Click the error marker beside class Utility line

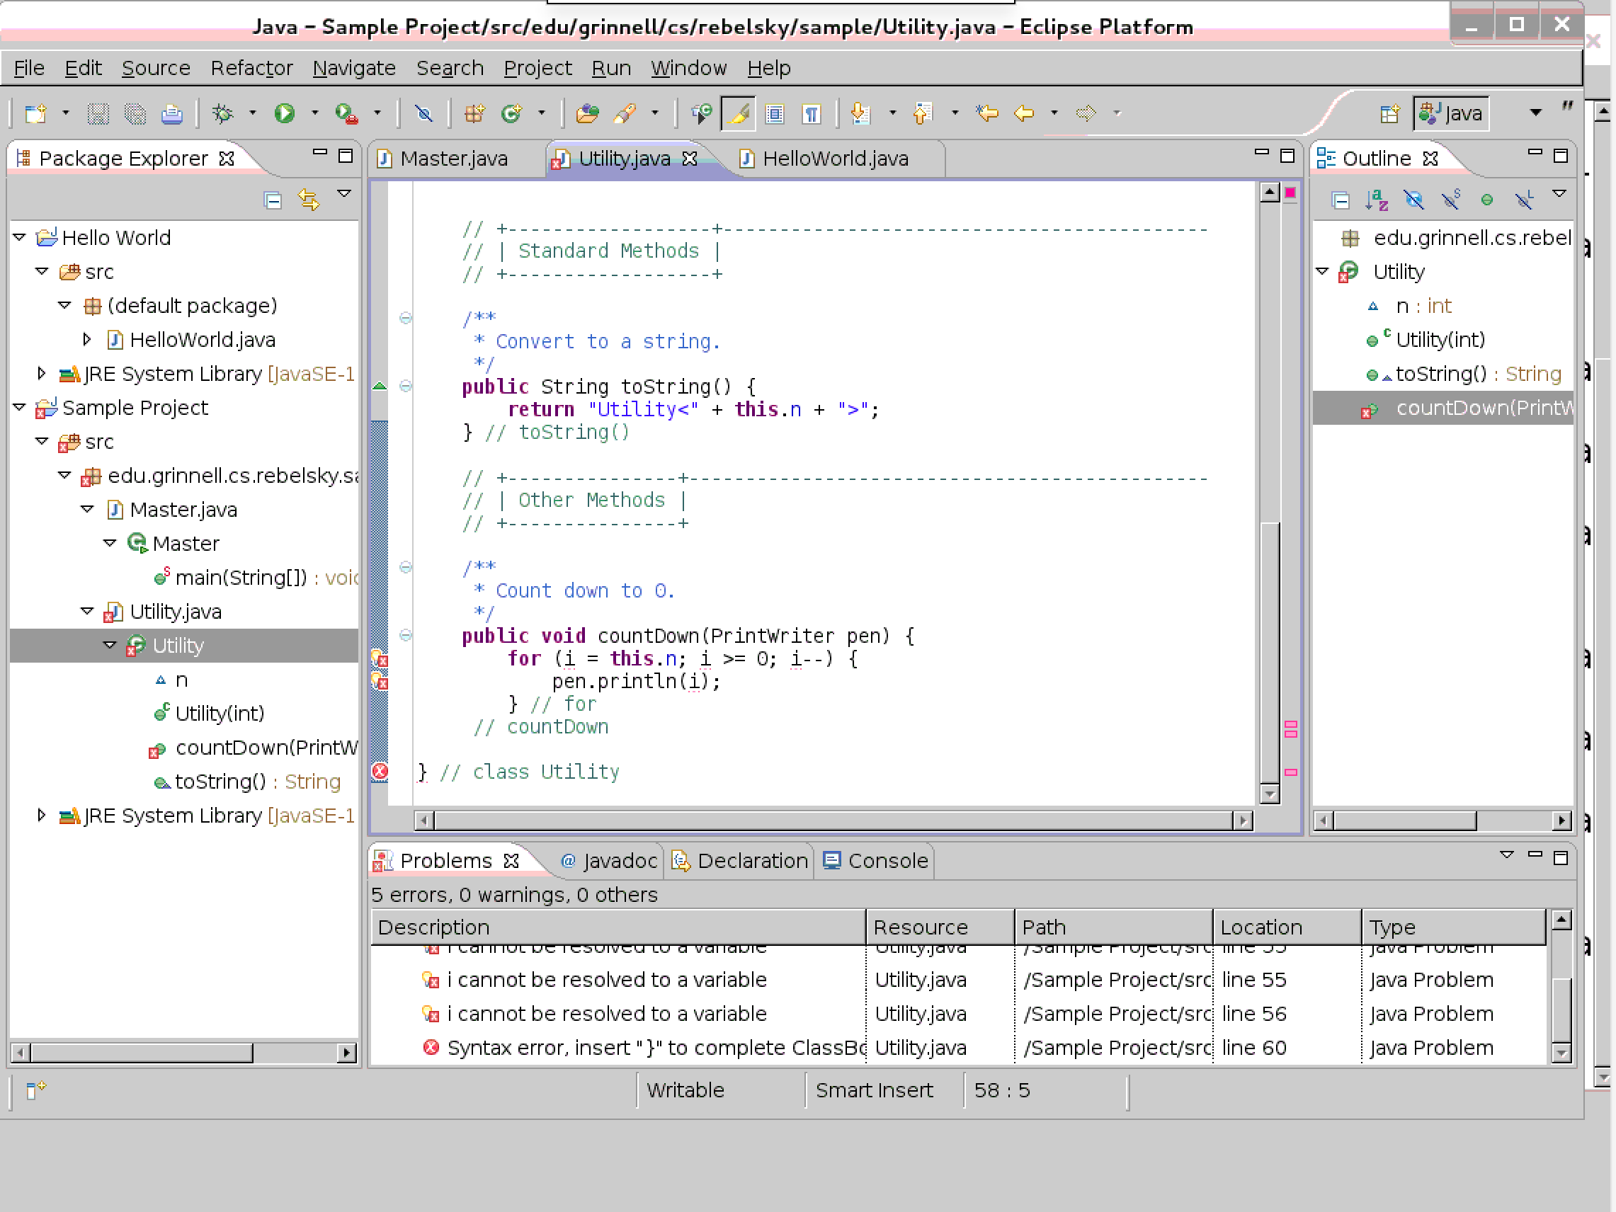click(380, 771)
